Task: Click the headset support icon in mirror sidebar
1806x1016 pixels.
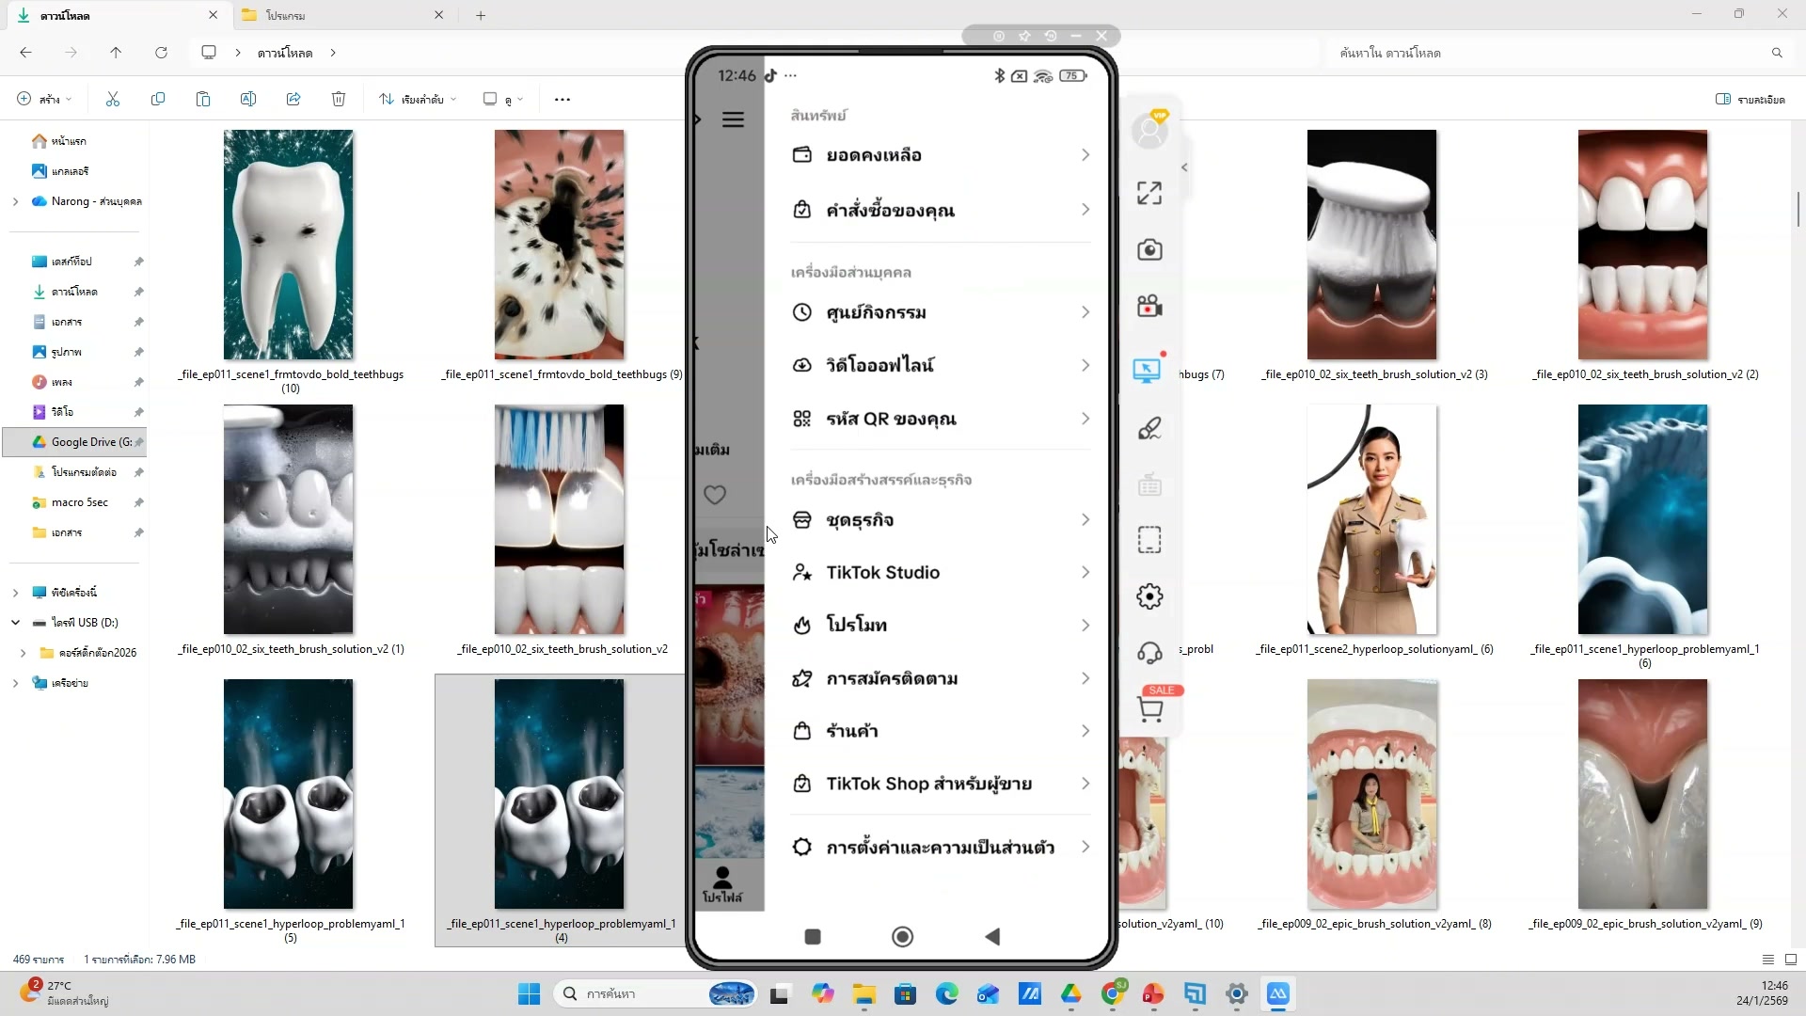Action: point(1149,653)
